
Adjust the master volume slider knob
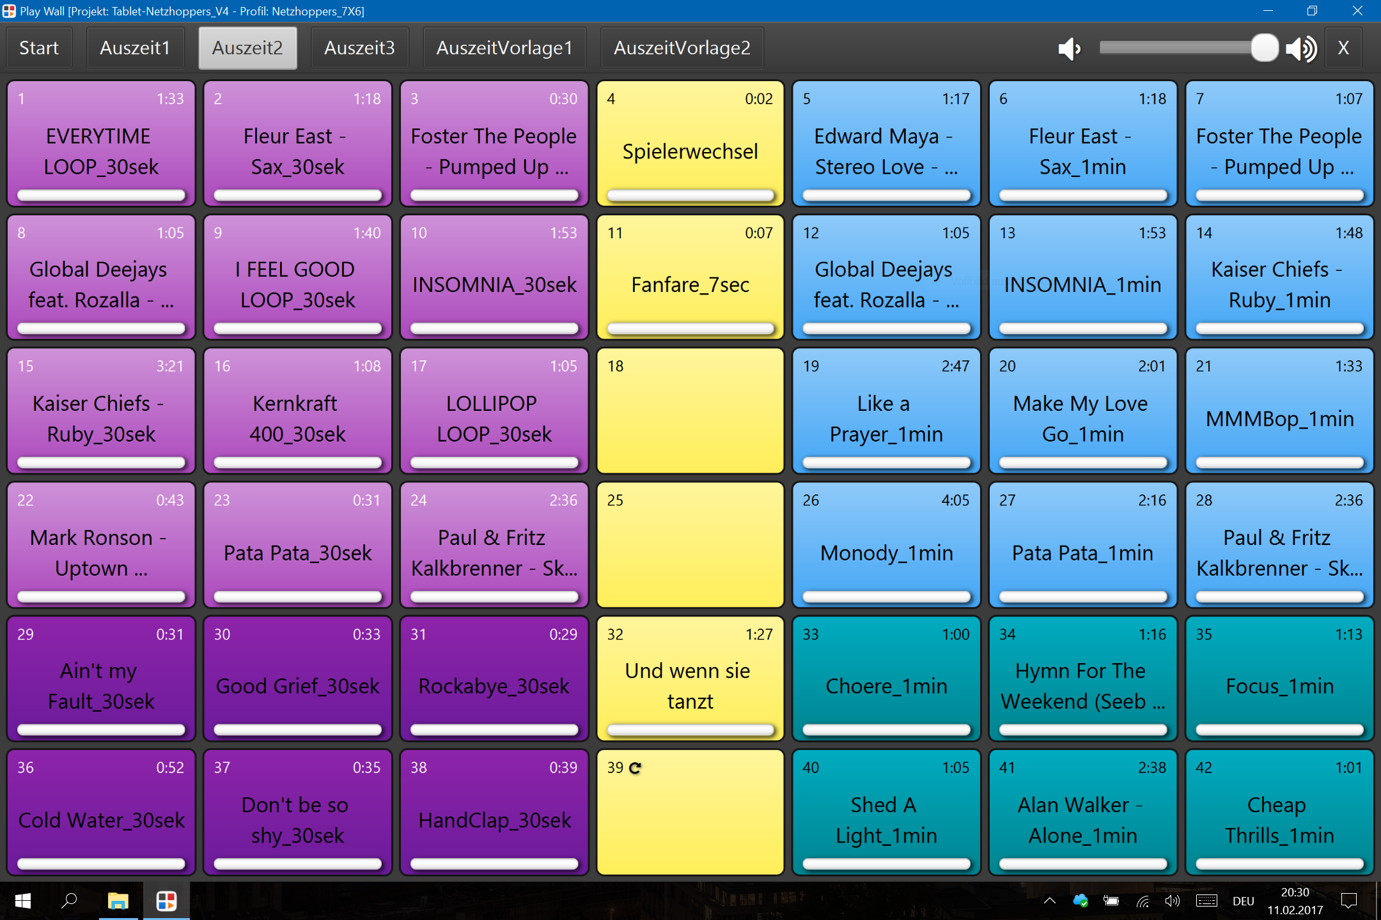point(1264,48)
